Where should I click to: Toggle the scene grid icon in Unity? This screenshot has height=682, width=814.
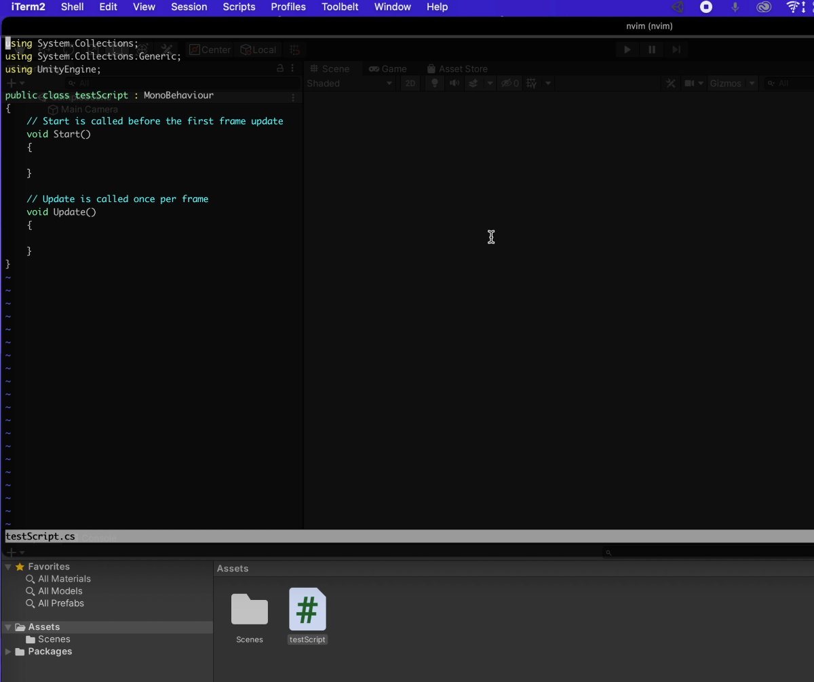pyautogui.click(x=532, y=83)
